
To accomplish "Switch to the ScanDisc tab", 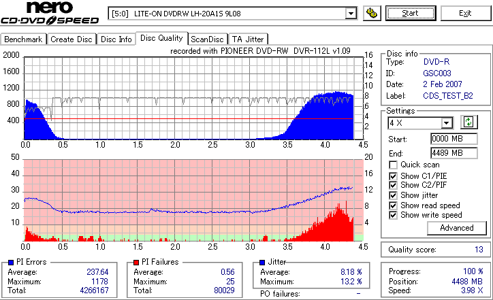I will click(x=207, y=39).
